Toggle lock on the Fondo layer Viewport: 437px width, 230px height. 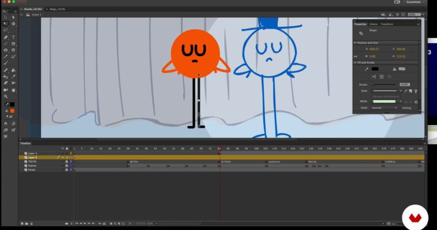pos(67,170)
